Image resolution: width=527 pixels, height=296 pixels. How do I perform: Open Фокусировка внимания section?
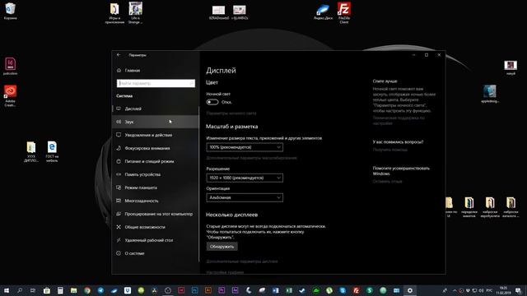(x=156, y=148)
